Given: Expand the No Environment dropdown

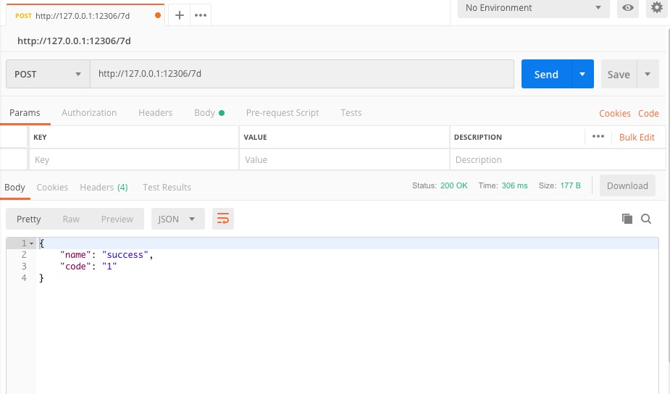Looking at the screenshot, I should 533,8.
